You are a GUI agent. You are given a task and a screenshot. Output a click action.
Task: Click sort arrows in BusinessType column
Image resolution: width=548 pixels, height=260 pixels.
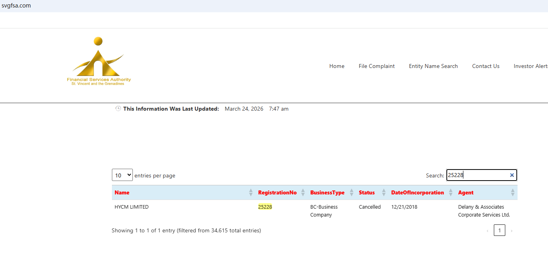tap(351, 192)
